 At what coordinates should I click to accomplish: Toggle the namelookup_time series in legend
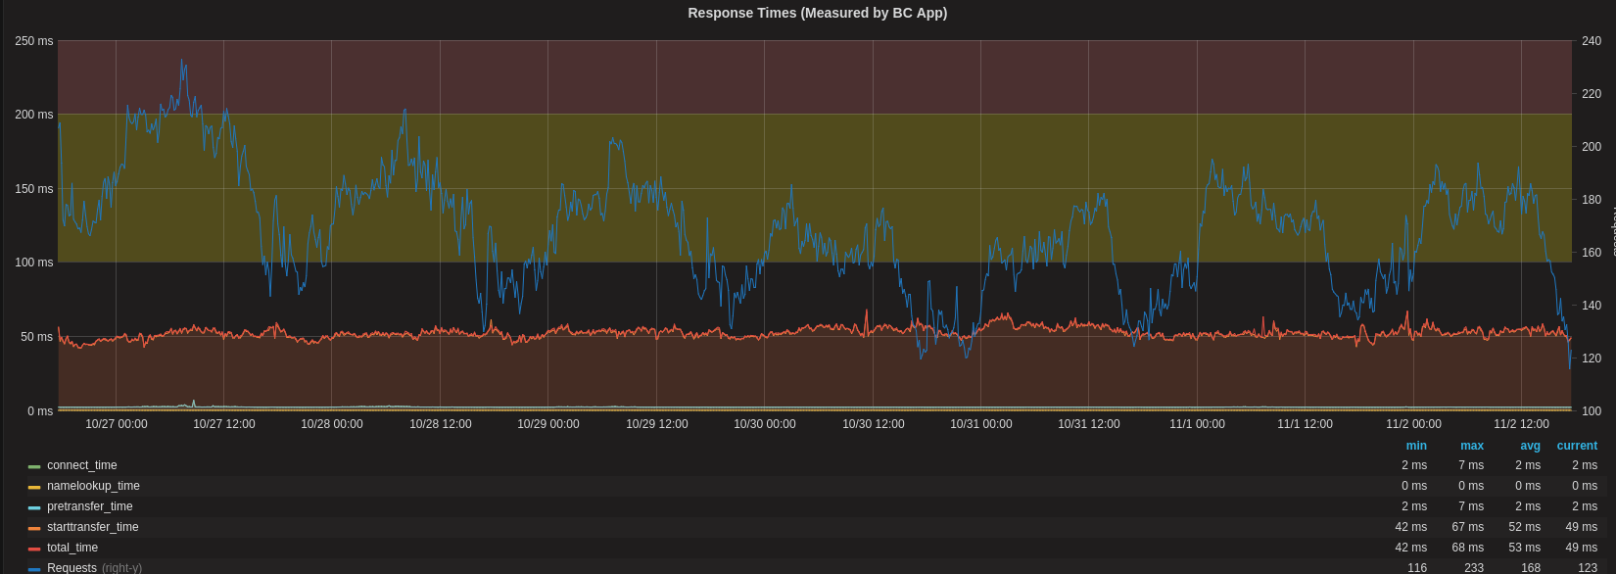click(x=93, y=486)
